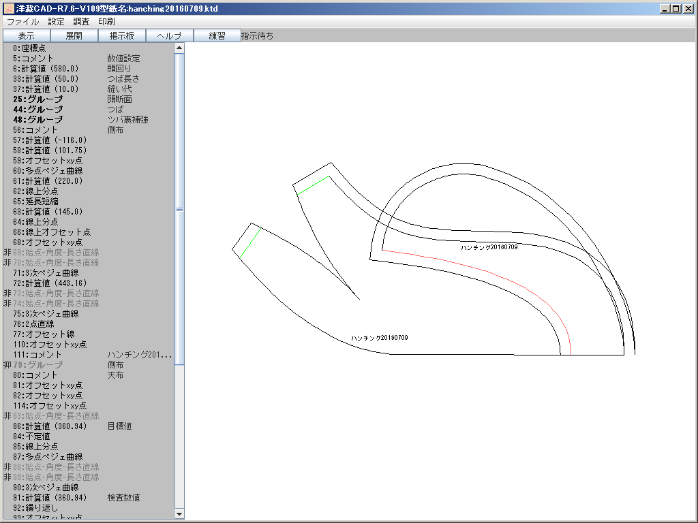Click the scroll up arrow of the list
The width and height of the screenshot is (698, 523).
[x=179, y=48]
